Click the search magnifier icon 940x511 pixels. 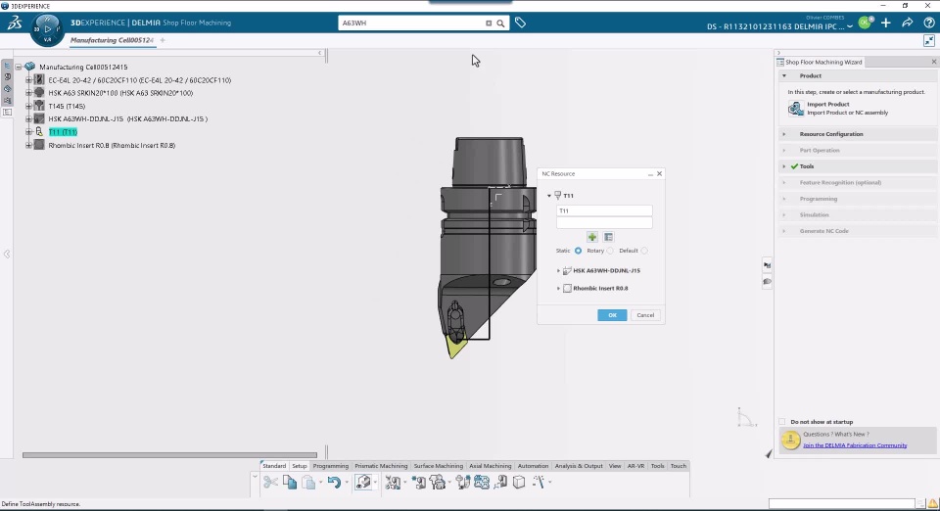pos(500,23)
